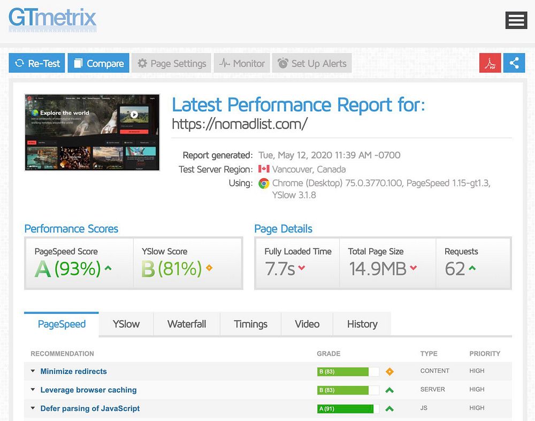Click SERVER type in browser caching row

tap(433, 389)
